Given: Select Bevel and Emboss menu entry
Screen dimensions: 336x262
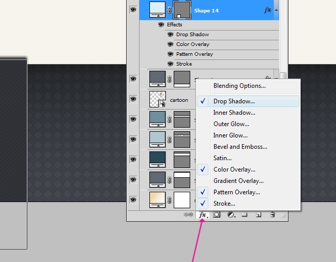Looking at the screenshot, I should pos(240,147).
